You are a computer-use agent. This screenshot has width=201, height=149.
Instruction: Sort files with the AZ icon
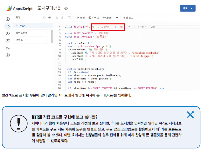44,18
